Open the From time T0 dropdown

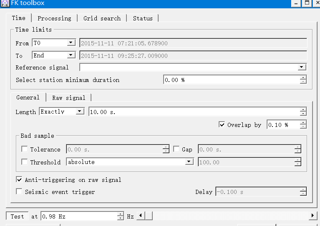[x=71, y=43]
